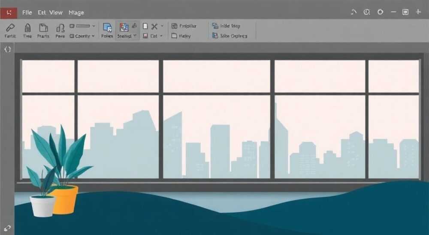This screenshot has height=235, width=429.
Task: Click the colorful Started icon
Action: (124, 27)
